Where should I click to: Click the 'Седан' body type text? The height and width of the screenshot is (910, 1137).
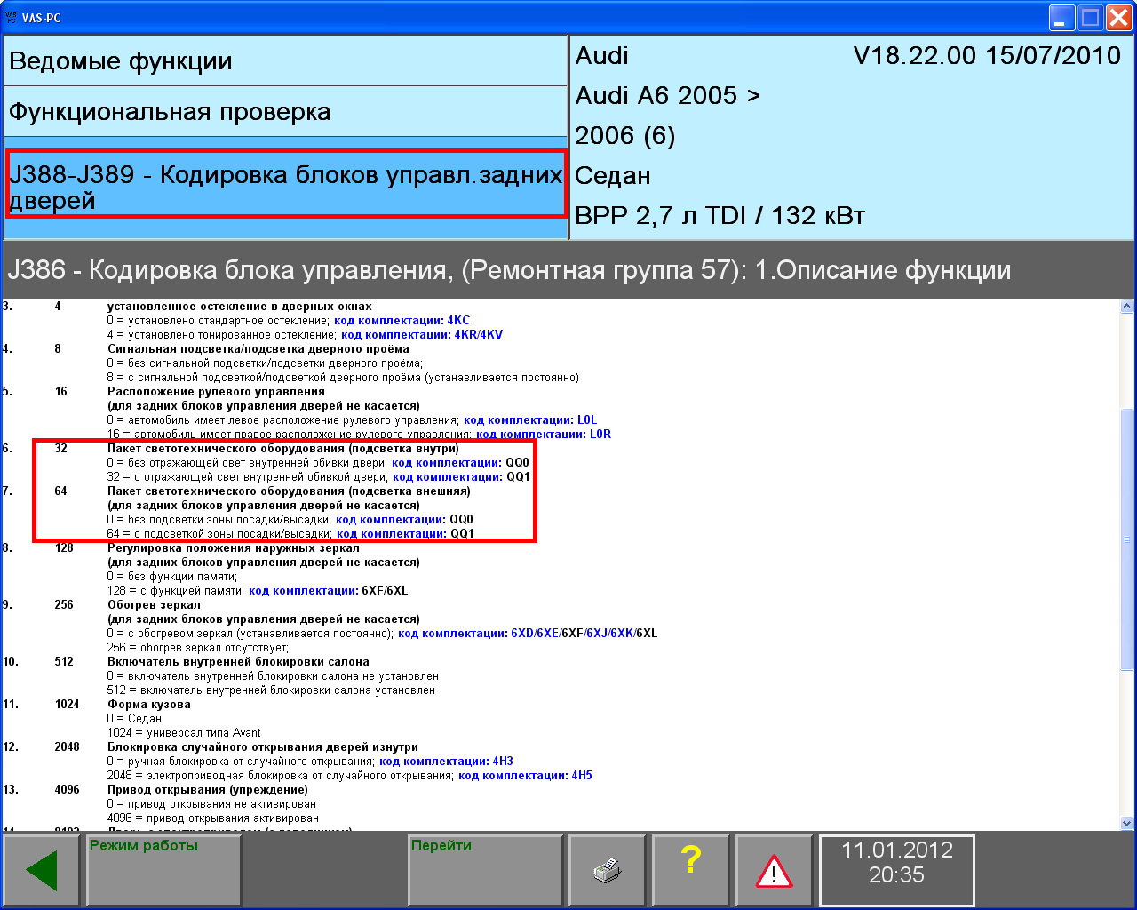pos(613,176)
